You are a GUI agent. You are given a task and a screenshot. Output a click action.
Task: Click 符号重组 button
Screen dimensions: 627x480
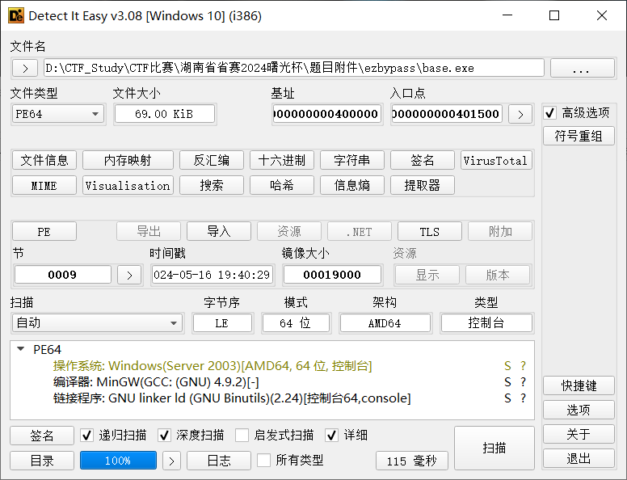coord(579,137)
